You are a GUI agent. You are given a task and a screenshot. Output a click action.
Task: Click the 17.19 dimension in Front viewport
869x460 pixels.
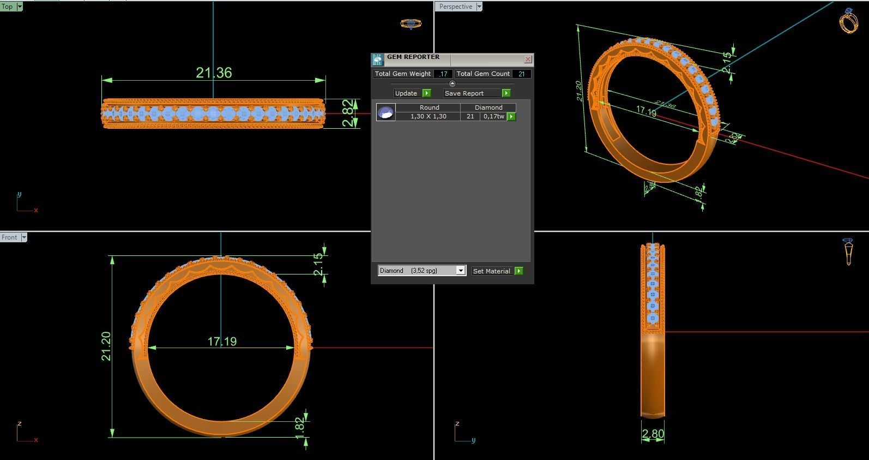222,342
